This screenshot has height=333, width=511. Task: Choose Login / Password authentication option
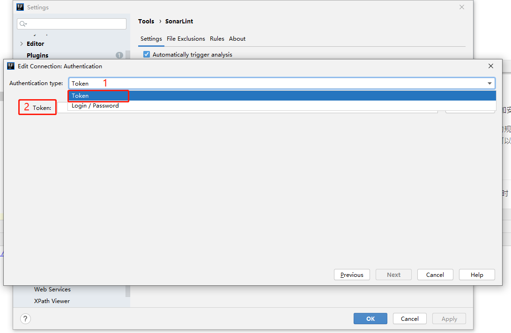[95, 106]
